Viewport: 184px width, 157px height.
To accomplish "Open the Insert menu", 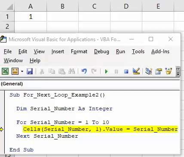I will [x=58, y=51].
